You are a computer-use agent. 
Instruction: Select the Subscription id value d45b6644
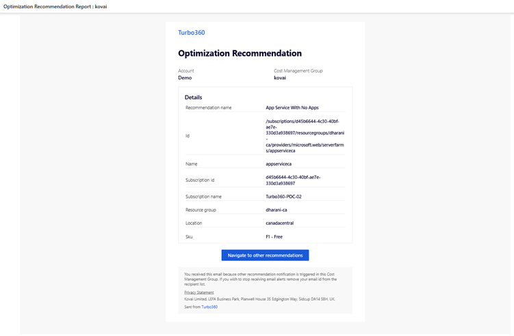coord(293,180)
